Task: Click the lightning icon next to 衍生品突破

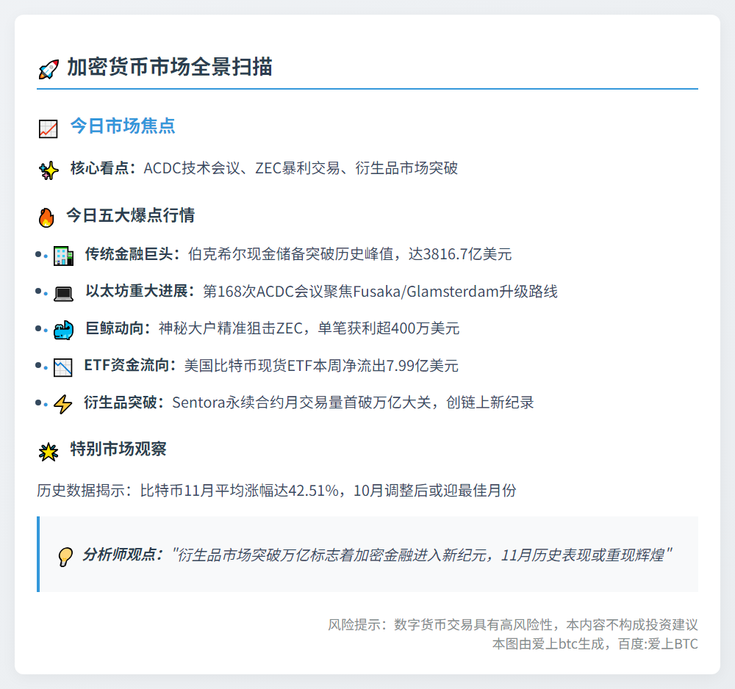Action: (65, 403)
